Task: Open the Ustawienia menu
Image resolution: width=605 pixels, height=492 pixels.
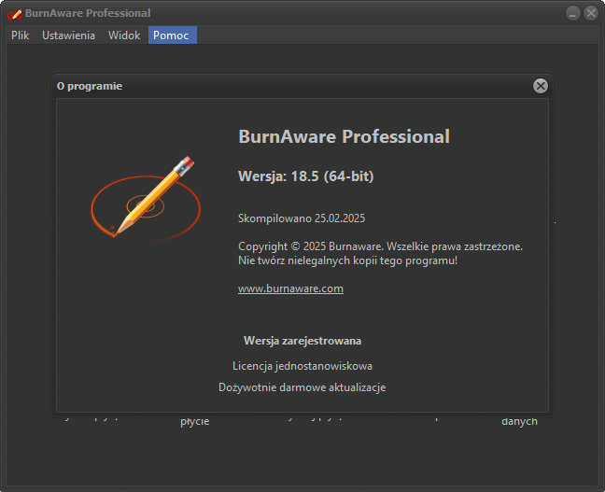Action: (x=68, y=35)
